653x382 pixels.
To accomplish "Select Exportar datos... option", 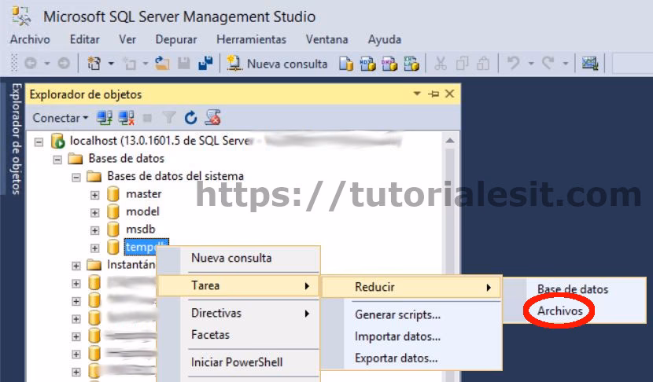I will [411, 358].
